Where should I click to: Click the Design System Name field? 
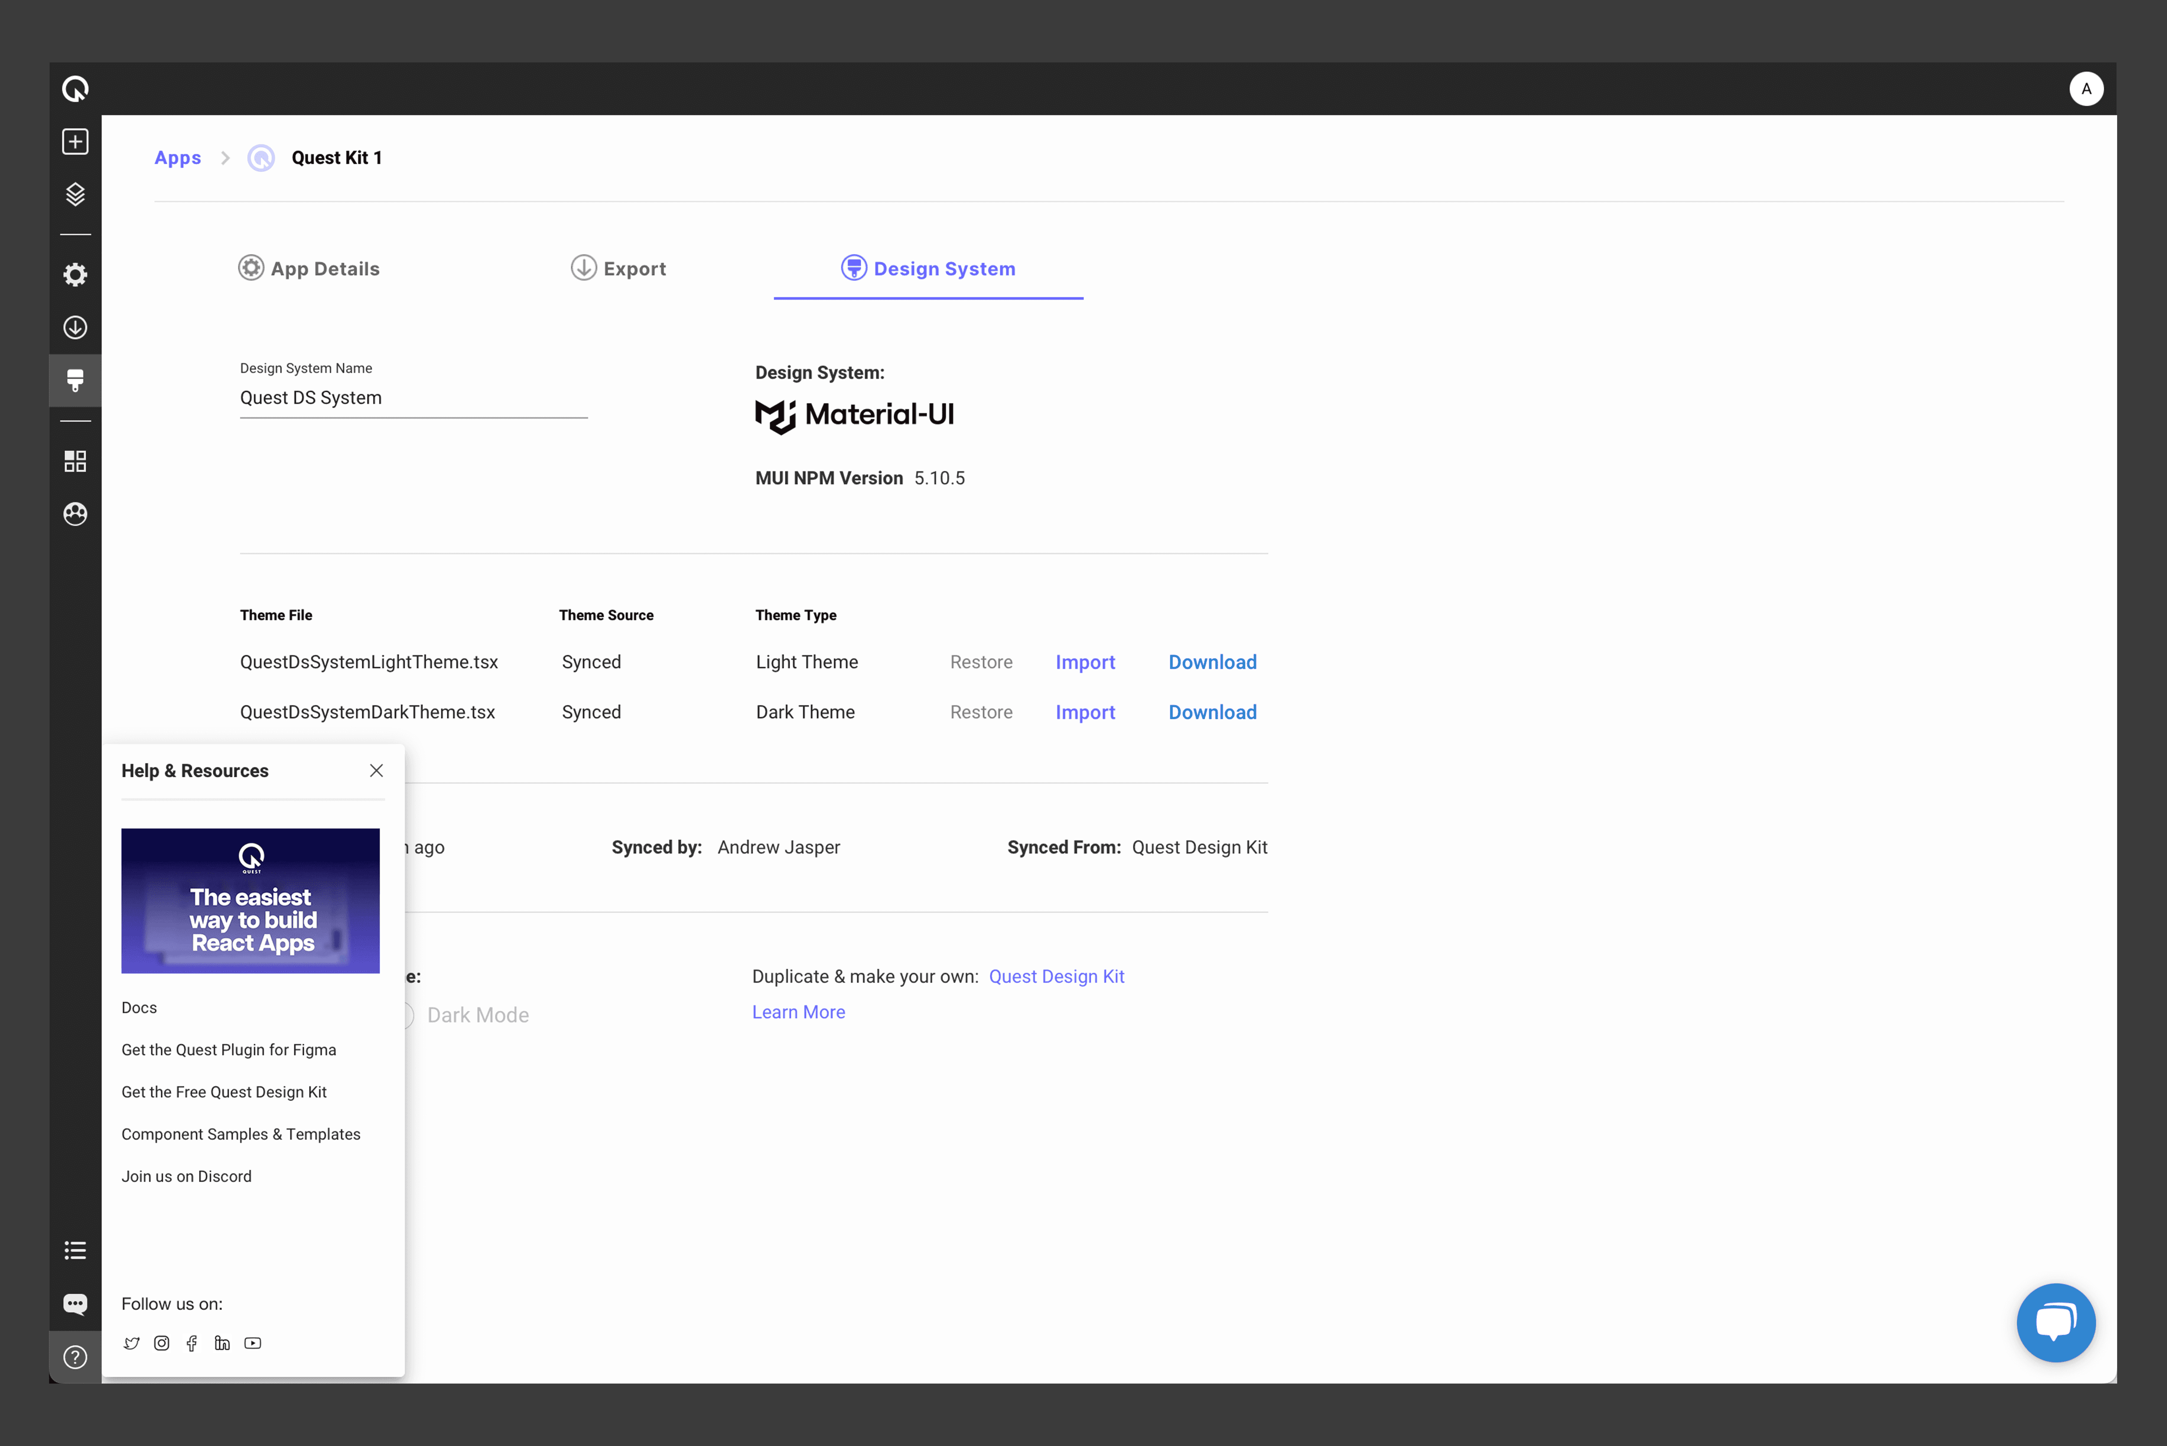(x=412, y=397)
